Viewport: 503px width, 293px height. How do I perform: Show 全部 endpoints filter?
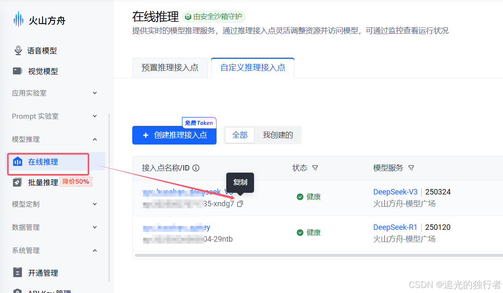[240, 135]
